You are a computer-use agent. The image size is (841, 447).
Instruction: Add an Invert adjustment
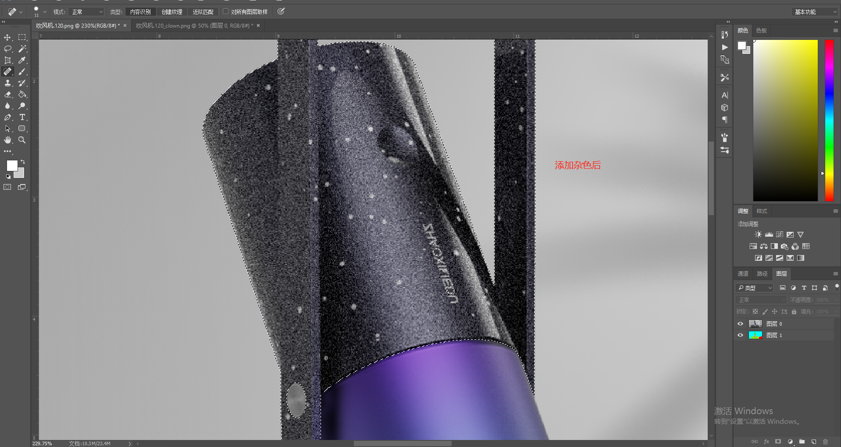pyautogui.click(x=759, y=258)
